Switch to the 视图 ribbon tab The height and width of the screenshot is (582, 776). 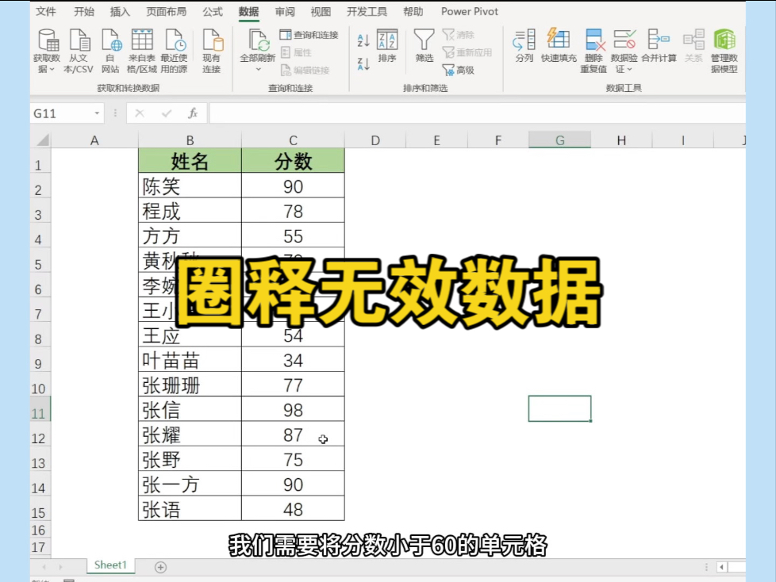pyautogui.click(x=321, y=11)
